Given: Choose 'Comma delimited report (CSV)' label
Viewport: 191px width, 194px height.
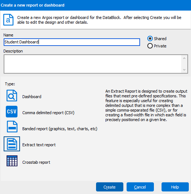Looking at the screenshot, I should [x=48, y=113].
